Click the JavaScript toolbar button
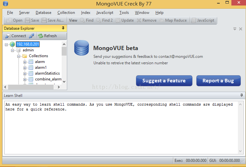 click(203, 20)
